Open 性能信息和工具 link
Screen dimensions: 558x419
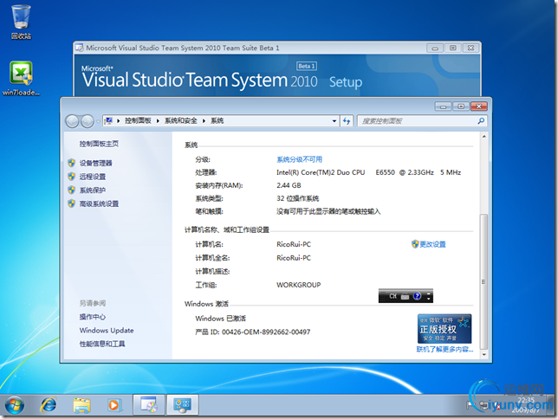coord(101,344)
